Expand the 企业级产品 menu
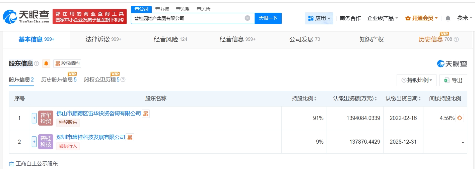Screen dimensions: 475x169 tap(383, 18)
